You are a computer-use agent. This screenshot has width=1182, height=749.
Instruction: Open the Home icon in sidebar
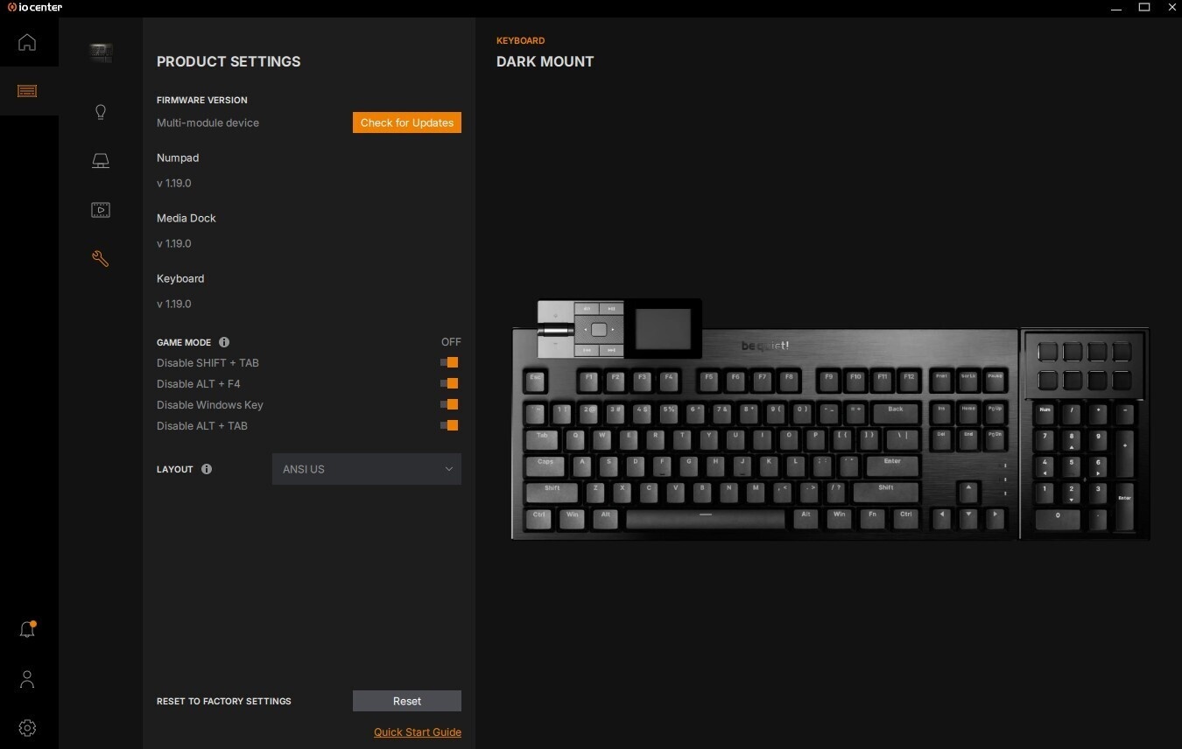(27, 42)
